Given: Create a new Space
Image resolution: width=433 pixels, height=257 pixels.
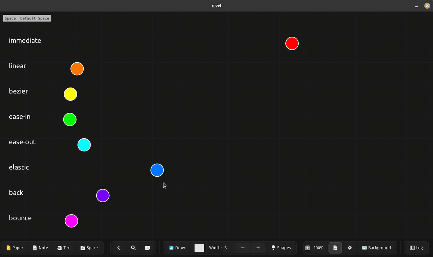Looking at the screenshot, I should [89, 248].
